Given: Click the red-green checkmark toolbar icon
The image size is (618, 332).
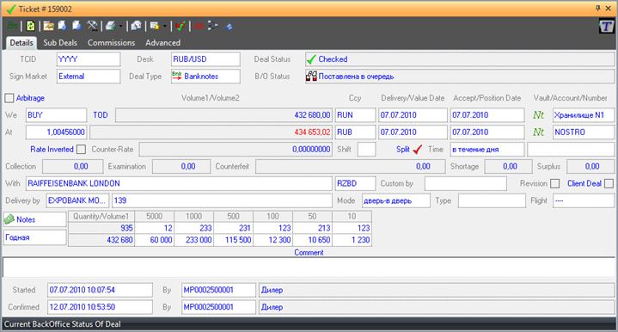Looking at the screenshot, I should click(181, 26).
